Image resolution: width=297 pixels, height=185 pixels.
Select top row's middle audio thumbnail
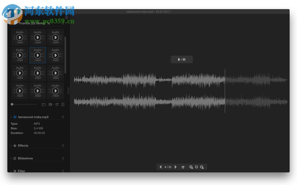(37, 37)
